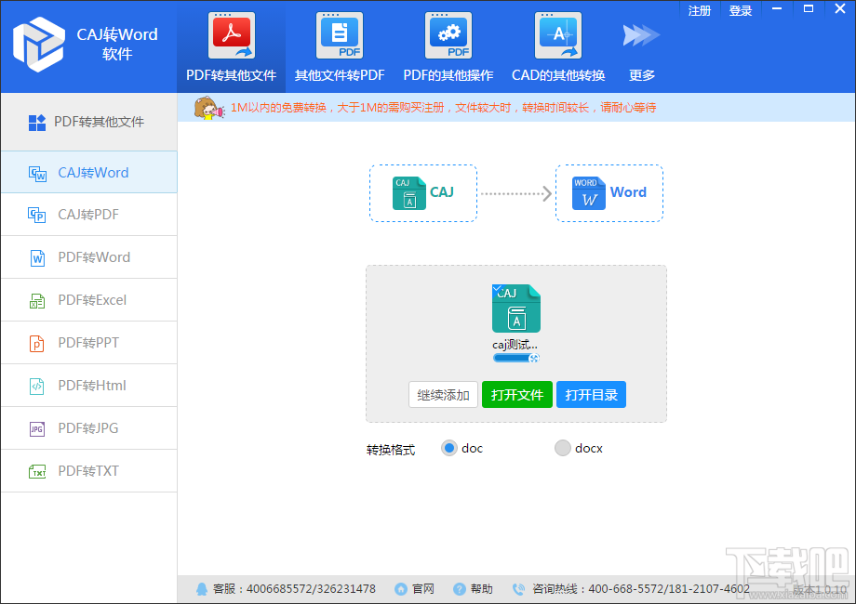
Task: Select PDF转PPT in sidebar
Action: click(x=89, y=343)
